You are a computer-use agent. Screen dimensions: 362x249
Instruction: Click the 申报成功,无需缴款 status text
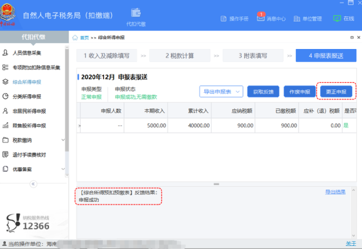click(x=136, y=97)
